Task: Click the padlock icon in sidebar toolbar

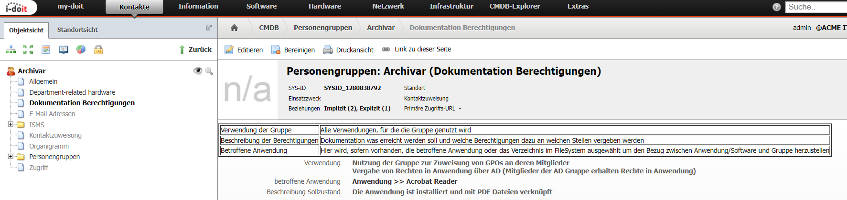Action: (x=98, y=50)
